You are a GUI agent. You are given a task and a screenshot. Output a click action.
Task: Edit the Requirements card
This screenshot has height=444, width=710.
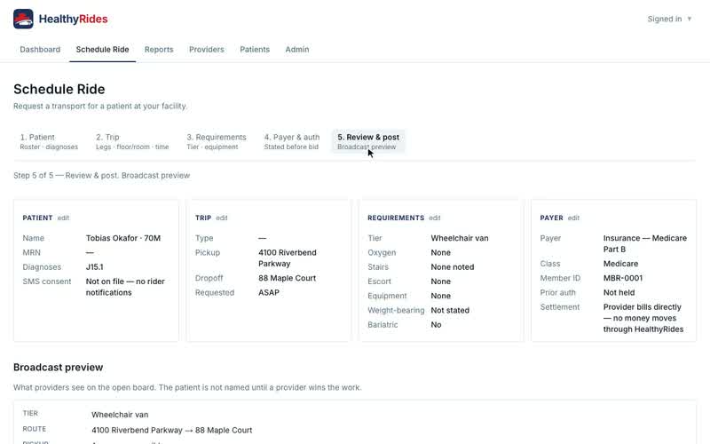(x=435, y=218)
